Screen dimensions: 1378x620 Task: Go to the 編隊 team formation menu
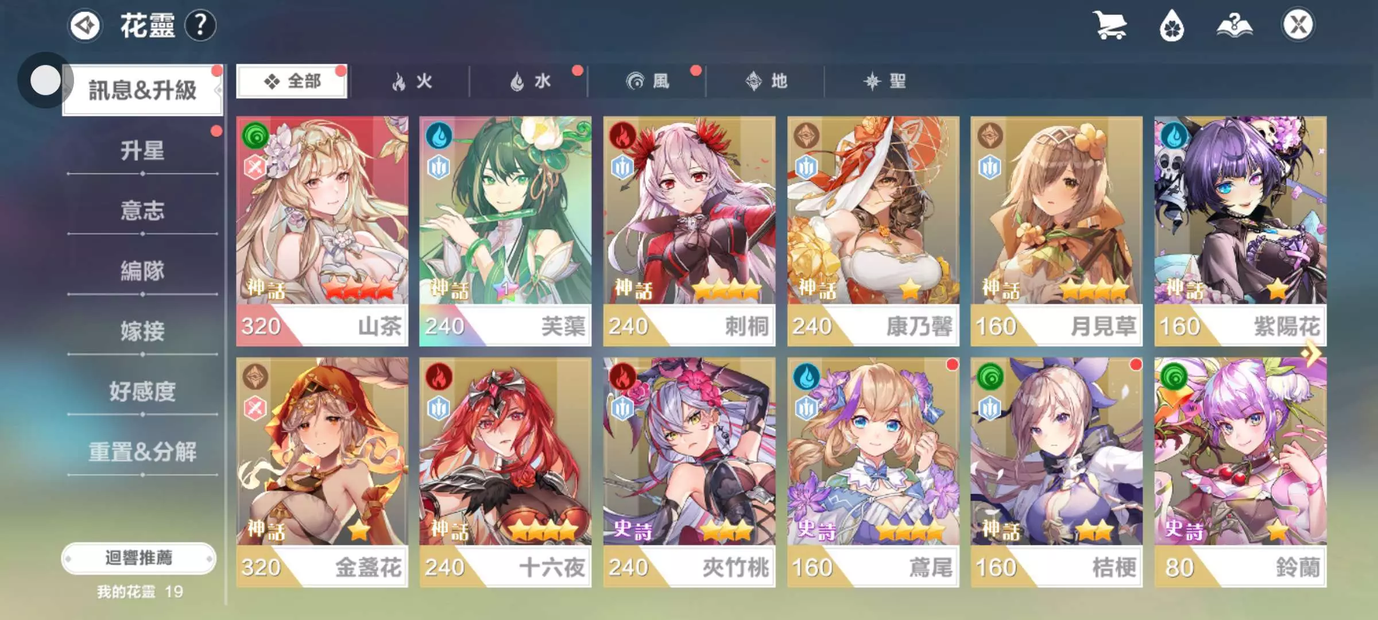142,271
